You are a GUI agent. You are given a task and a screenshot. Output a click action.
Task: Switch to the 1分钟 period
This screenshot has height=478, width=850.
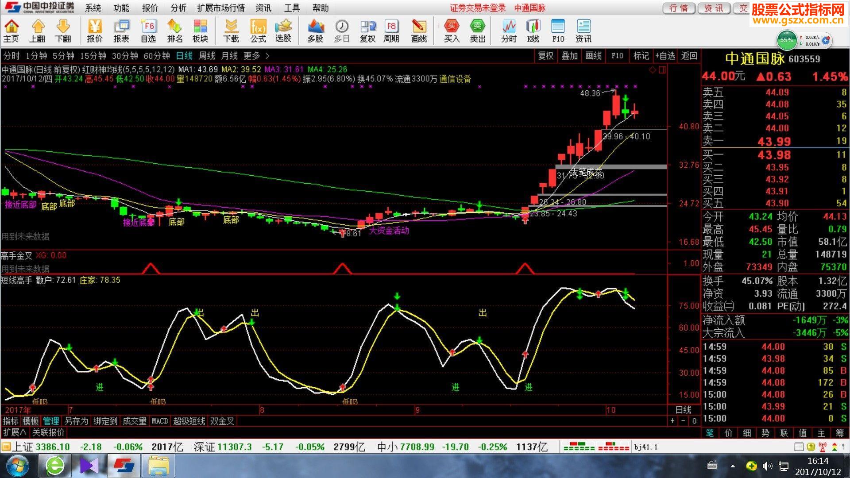(36, 56)
